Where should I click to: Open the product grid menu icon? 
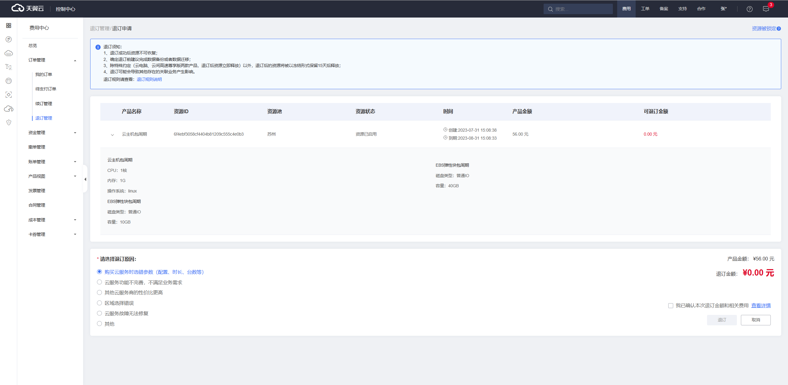pyautogui.click(x=9, y=26)
